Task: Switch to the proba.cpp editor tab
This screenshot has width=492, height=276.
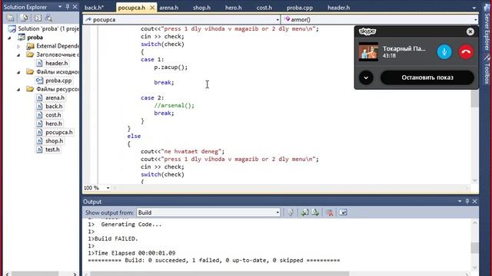Action: point(300,8)
